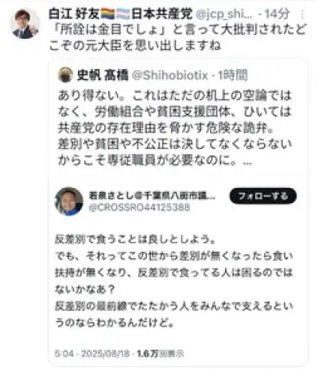Open the embedded screenshot tweet body text
Screen dimensions: 318x376
(x=174, y=281)
